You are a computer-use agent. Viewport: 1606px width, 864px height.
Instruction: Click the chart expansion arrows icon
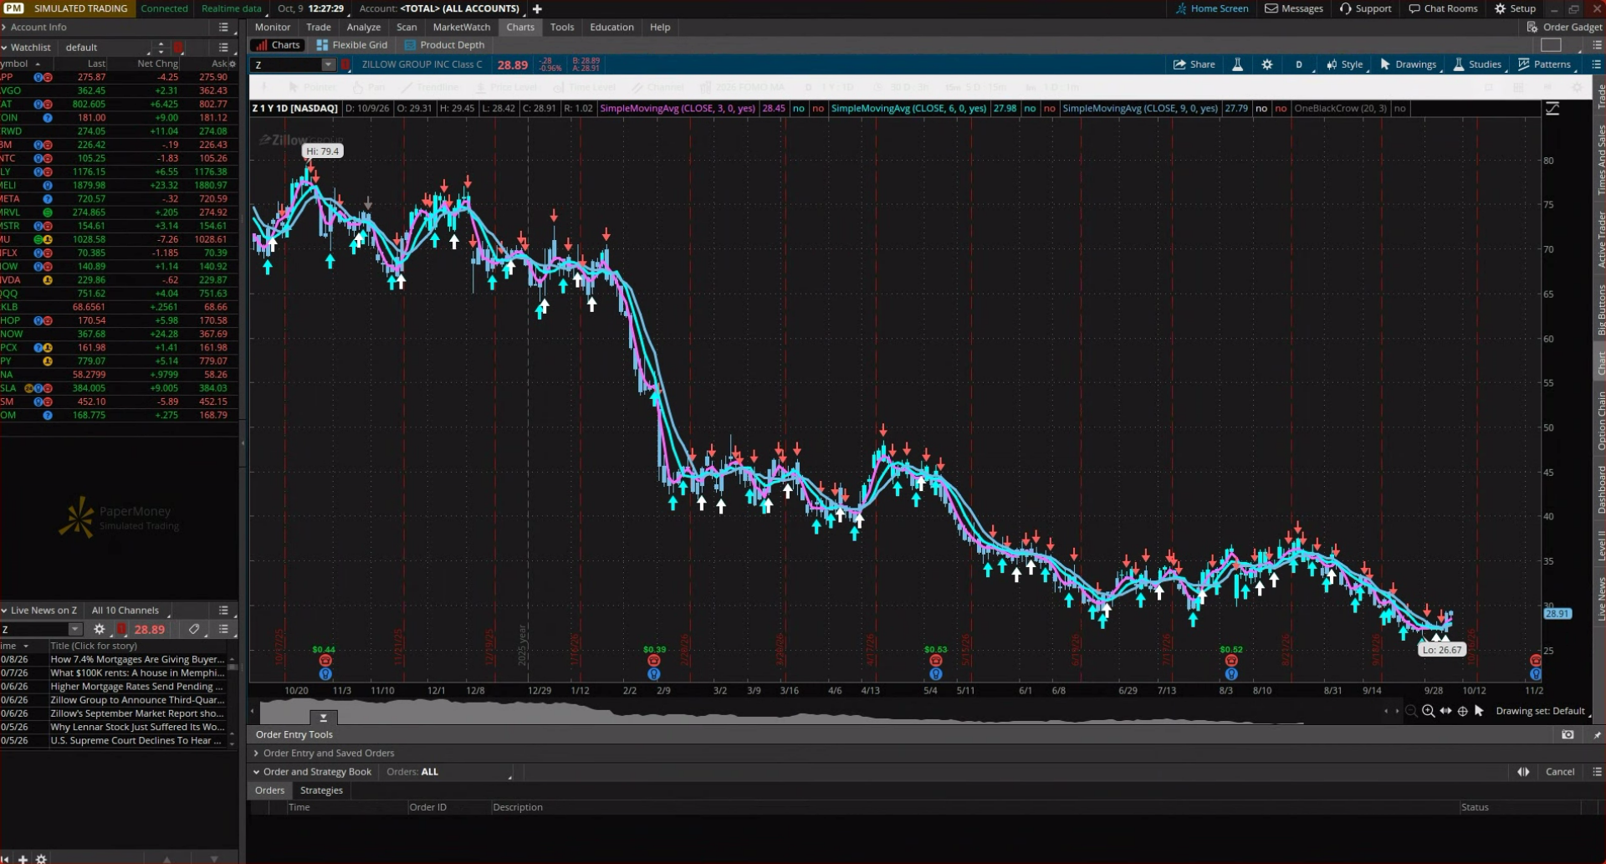pos(1445,711)
